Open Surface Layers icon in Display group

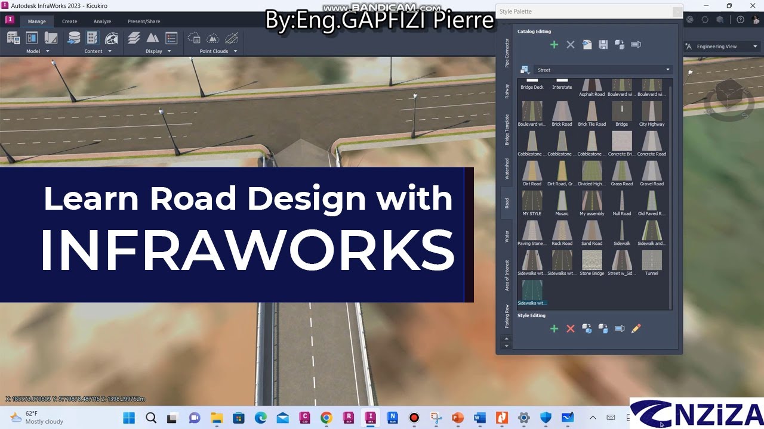point(134,38)
